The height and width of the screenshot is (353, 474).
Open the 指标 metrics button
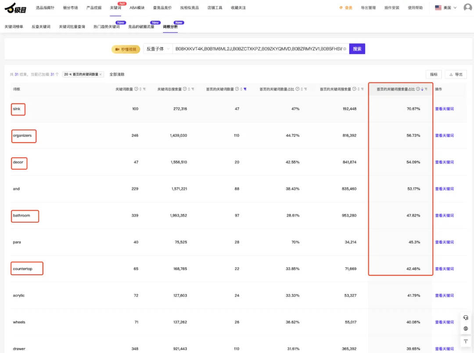coord(434,74)
